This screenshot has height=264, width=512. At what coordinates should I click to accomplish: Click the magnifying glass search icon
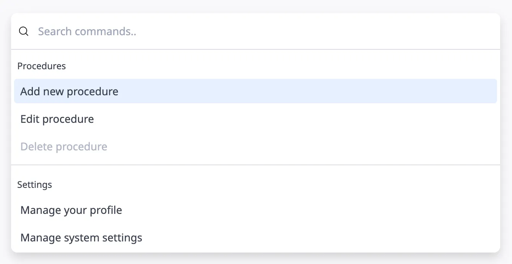(24, 31)
